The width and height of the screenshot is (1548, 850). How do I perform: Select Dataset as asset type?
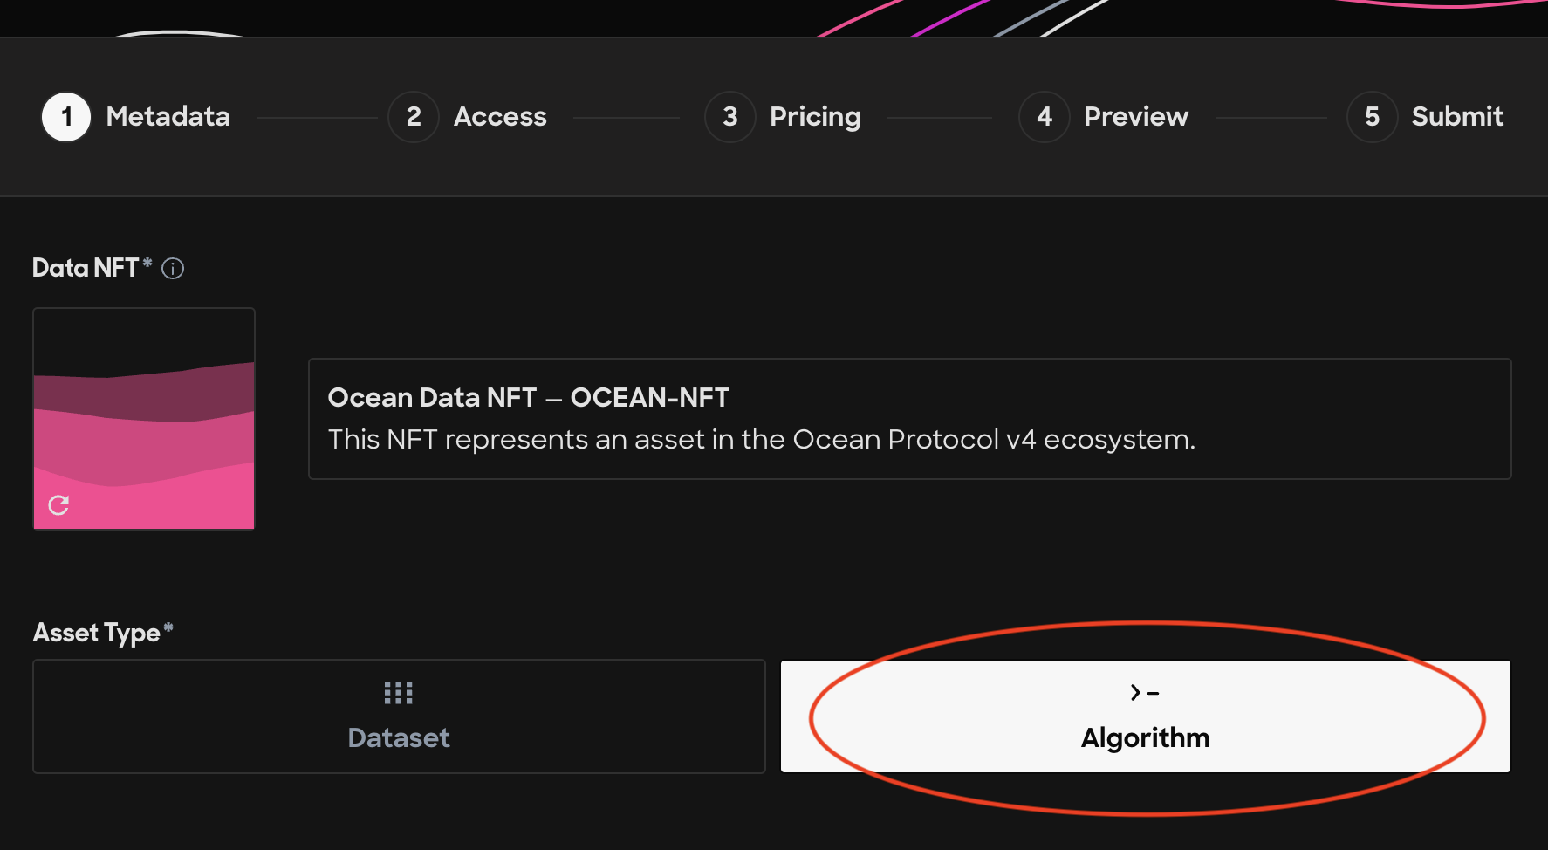tap(399, 716)
